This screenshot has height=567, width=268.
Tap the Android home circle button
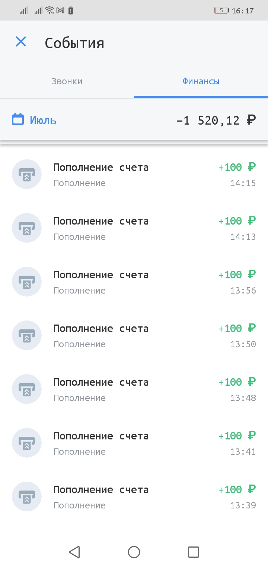point(134,552)
